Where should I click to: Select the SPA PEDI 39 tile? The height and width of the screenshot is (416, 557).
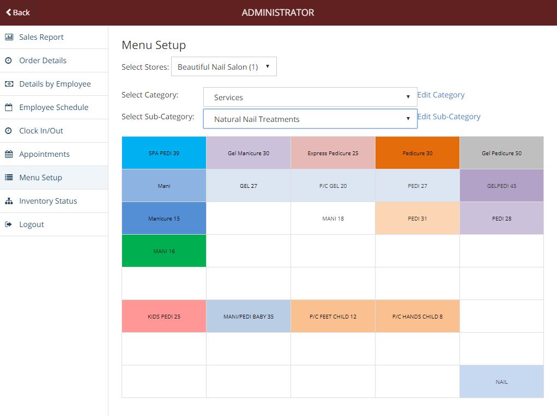[164, 153]
